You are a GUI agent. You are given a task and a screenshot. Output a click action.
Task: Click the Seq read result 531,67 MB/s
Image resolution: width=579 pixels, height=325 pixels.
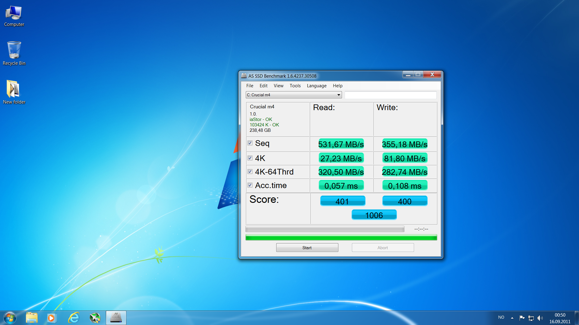click(341, 144)
